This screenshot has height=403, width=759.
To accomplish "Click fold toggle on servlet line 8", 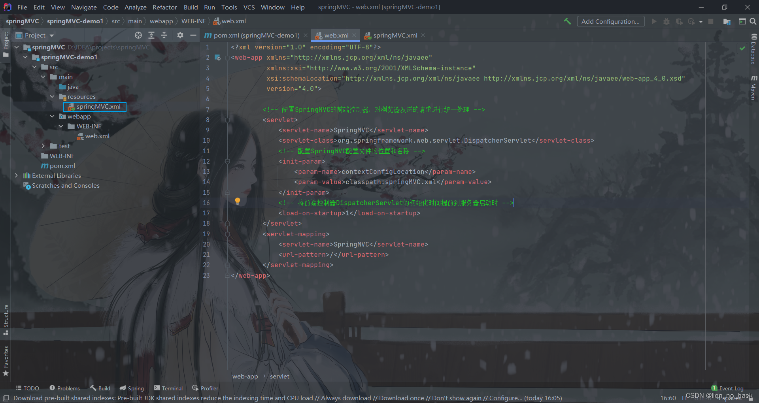I will (227, 120).
